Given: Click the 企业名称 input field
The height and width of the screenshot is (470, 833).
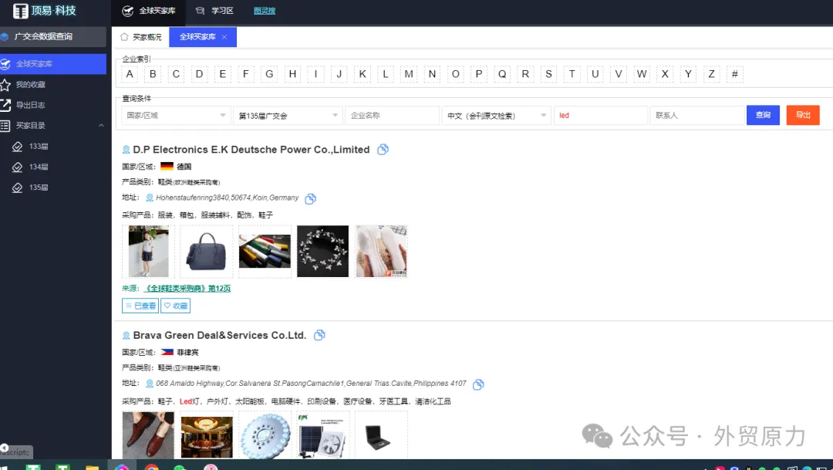Looking at the screenshot, I should point(392,115).
